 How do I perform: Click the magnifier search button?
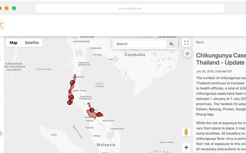coord(171,44)
